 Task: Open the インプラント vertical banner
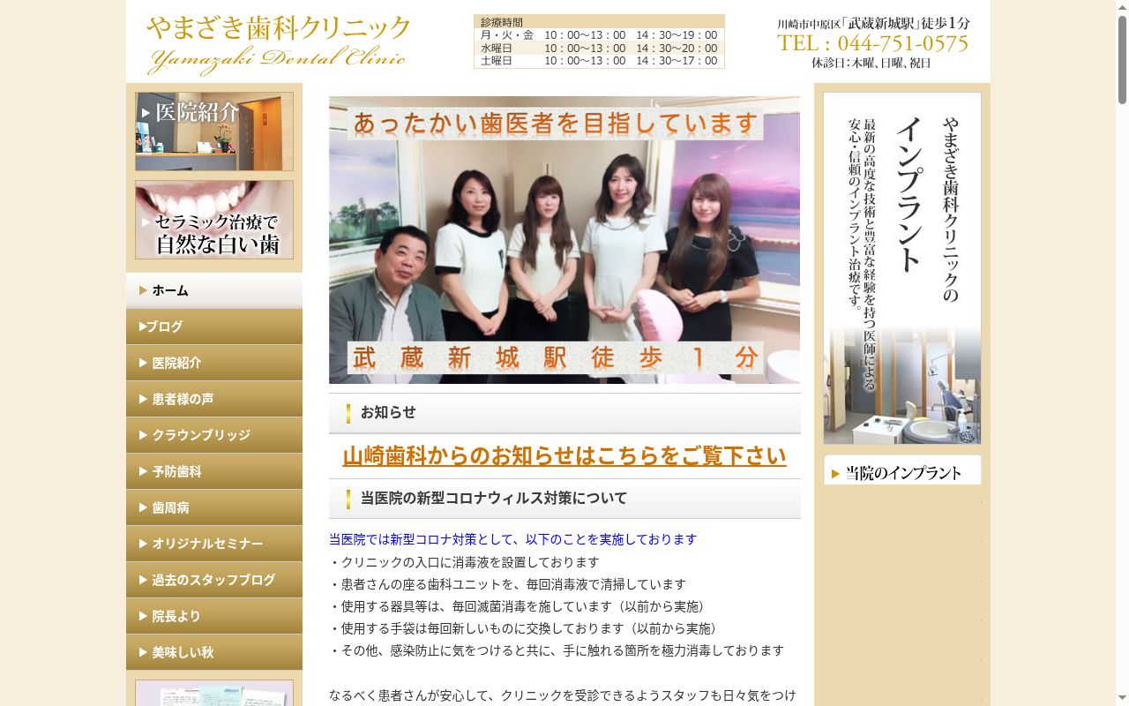902,268
